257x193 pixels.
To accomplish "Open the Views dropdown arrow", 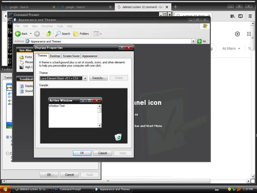I will pos(101,34).
